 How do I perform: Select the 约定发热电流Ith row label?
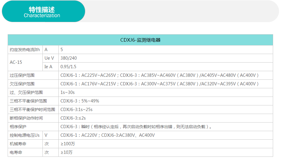[25, 50]
